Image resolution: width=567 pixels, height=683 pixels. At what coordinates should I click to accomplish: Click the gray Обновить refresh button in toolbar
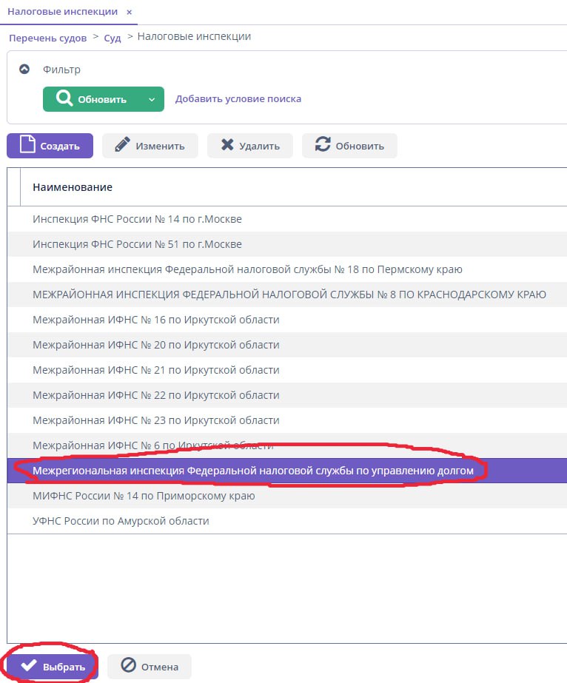coord(349,146)
